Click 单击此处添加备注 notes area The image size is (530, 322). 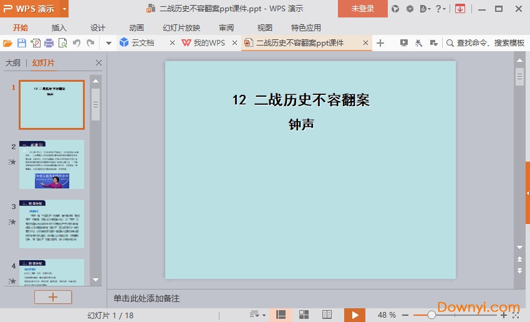pyautogui.click(x=147, y=299)
